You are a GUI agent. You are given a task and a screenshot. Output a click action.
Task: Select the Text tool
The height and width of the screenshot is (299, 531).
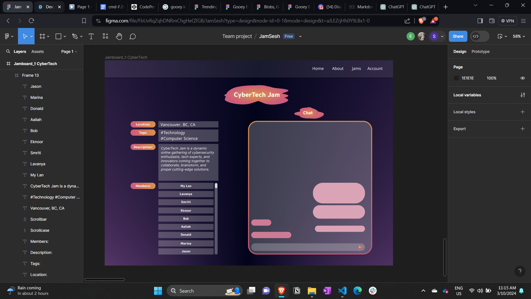click(91, 36)
